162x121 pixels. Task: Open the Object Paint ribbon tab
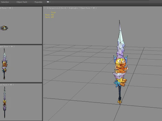click(x=22, y=2)
